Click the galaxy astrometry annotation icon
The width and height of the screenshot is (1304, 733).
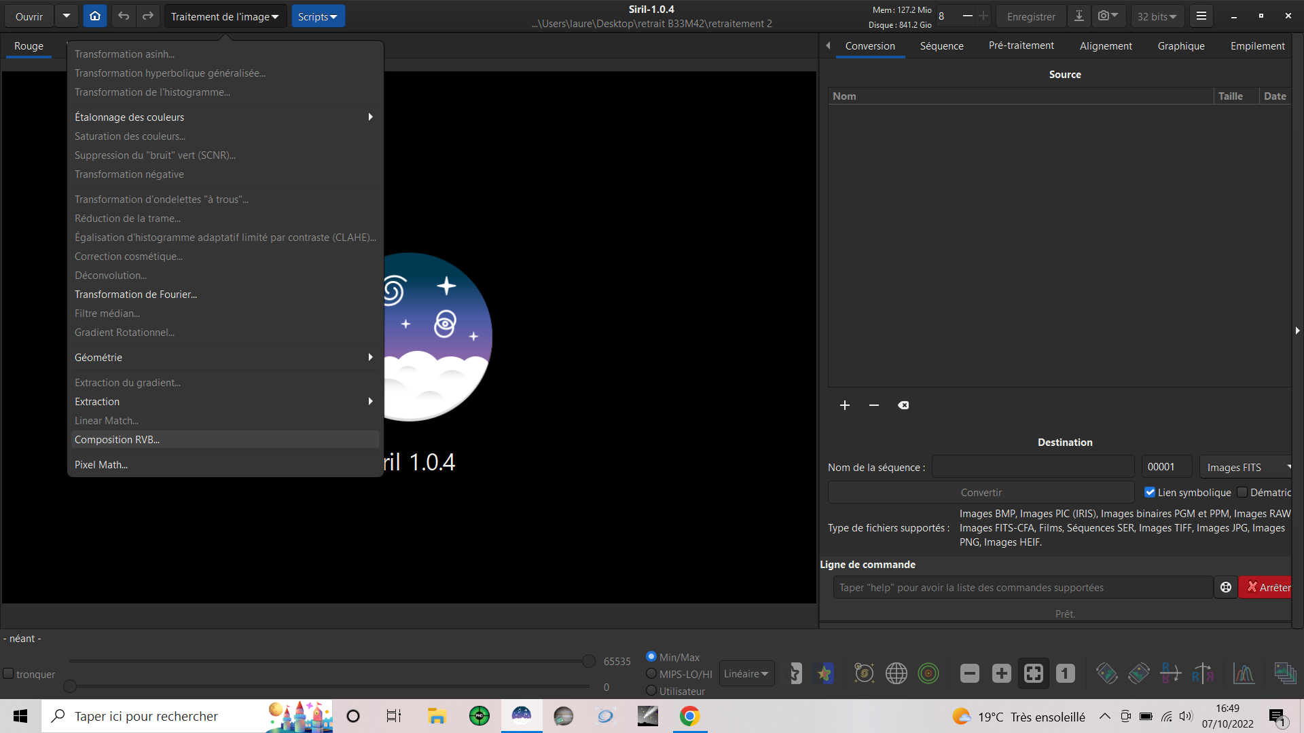point(864,673)
